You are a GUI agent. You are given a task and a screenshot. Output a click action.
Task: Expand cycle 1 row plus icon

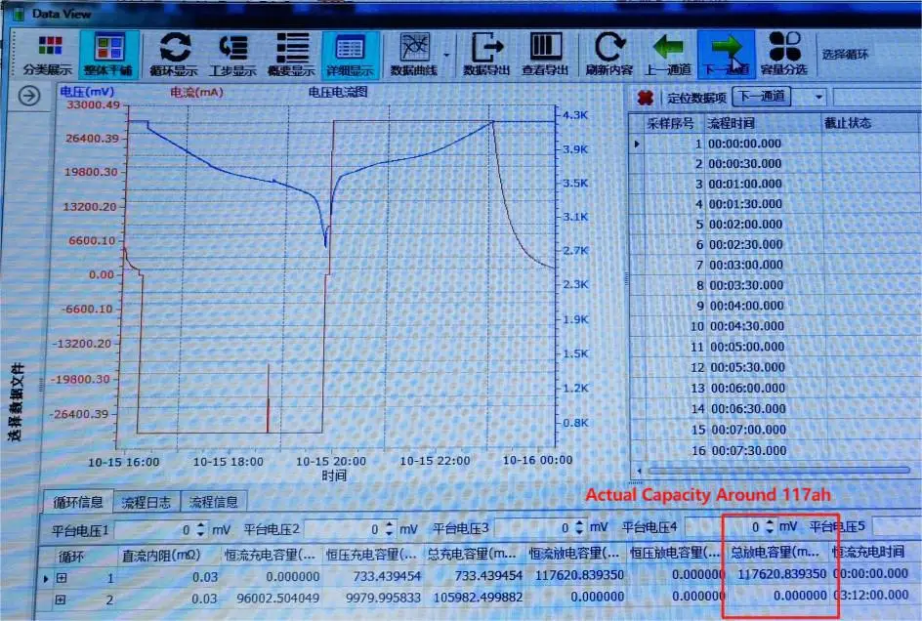pyautogui.click(x=62, y=578)
